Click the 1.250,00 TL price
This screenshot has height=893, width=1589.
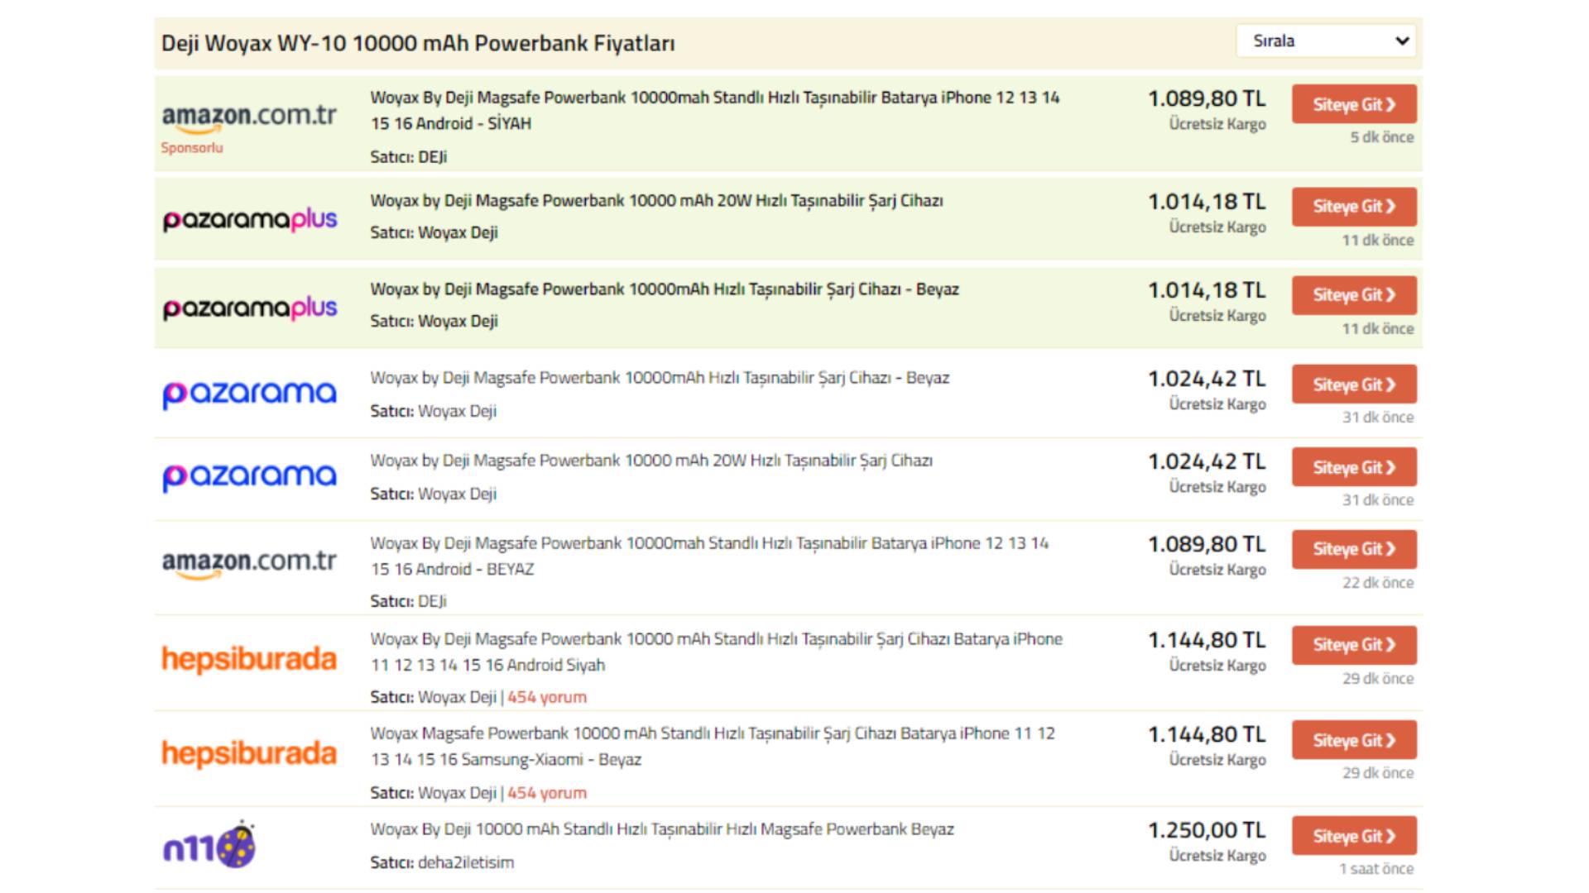tap(1207, 830)
